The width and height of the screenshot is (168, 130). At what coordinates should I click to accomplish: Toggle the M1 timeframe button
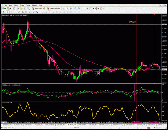click(46, 12)
